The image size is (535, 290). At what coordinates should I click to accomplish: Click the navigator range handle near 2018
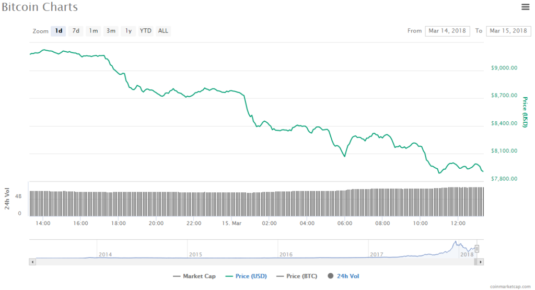476,249
